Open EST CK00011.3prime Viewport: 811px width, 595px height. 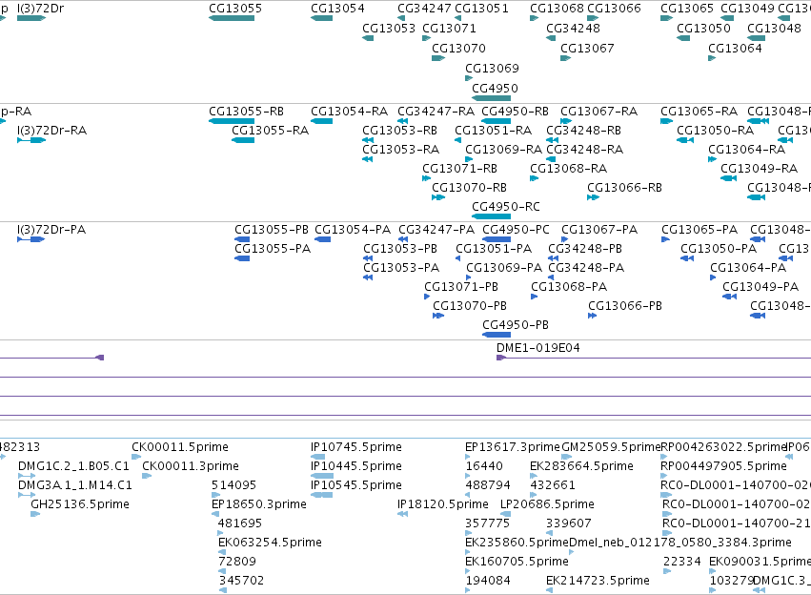tap(147, 476)
